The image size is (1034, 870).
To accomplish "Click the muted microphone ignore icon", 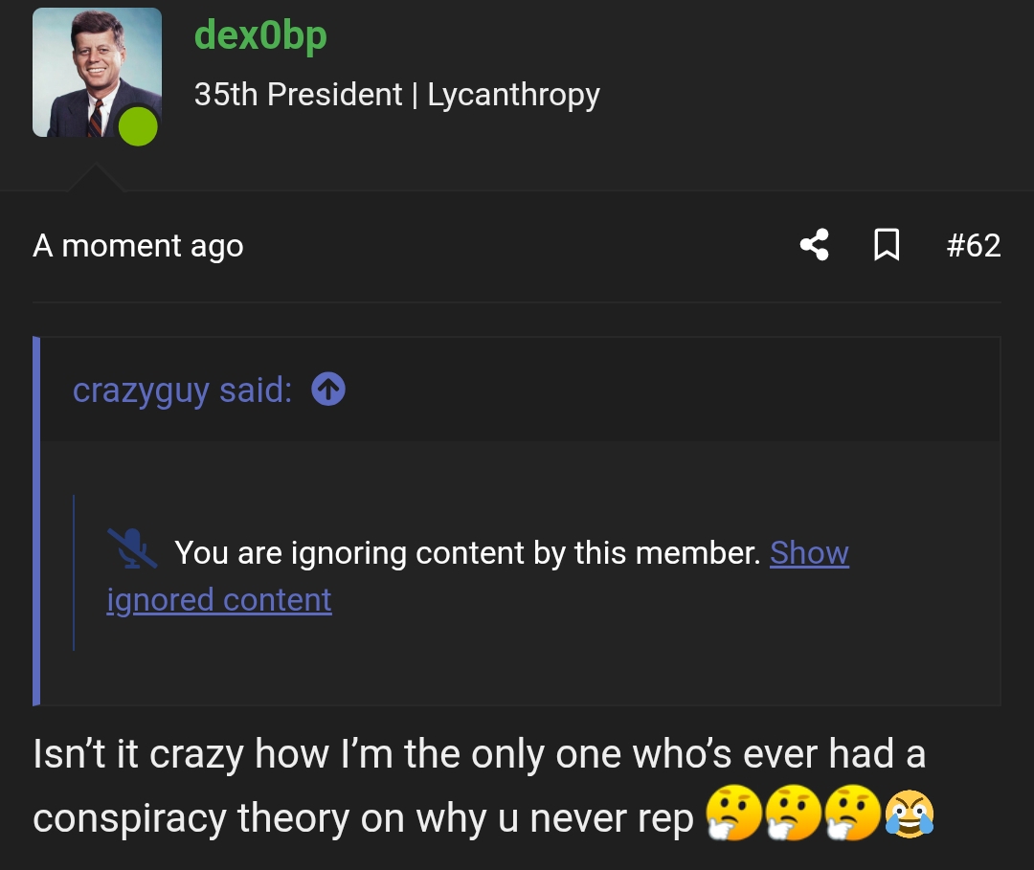I will point(132,548).
